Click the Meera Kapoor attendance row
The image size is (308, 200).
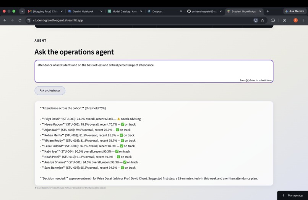[x=88, y=124]
